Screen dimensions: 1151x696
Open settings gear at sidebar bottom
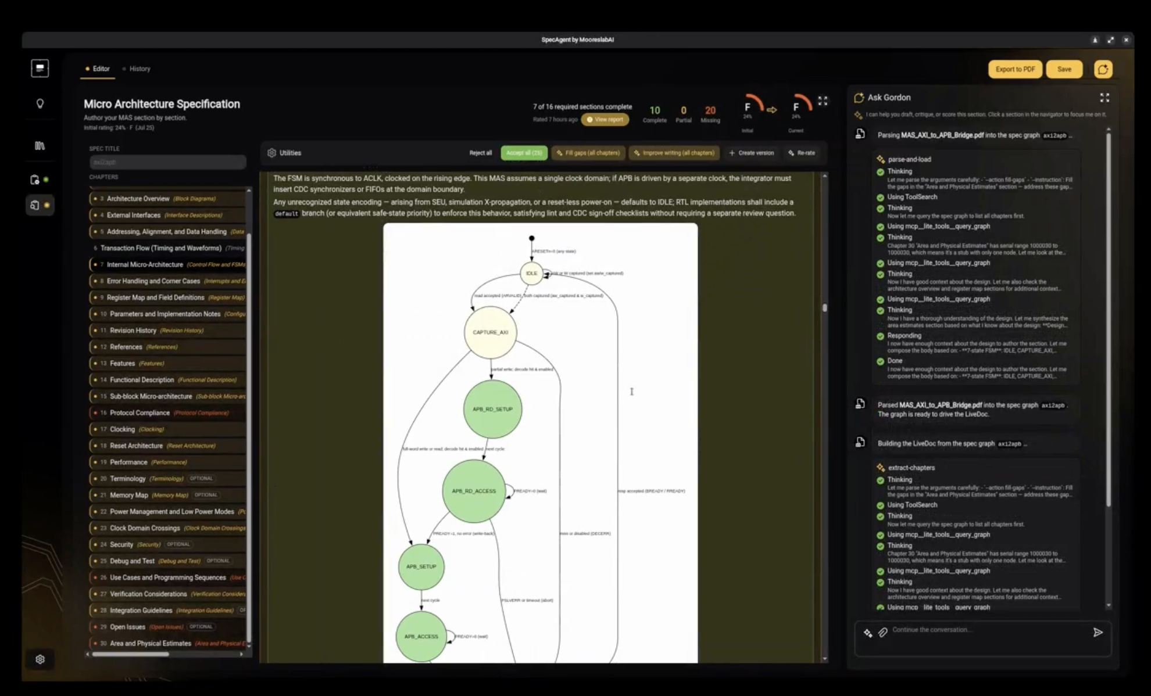point(40,659)
